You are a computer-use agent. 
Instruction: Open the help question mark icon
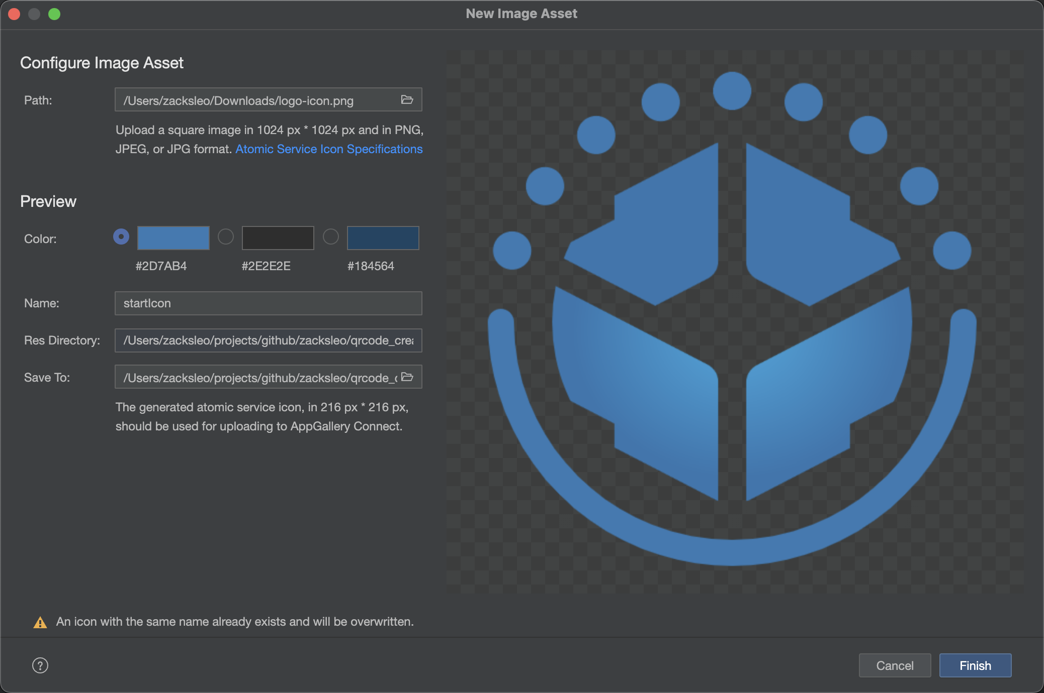point(40,665)
